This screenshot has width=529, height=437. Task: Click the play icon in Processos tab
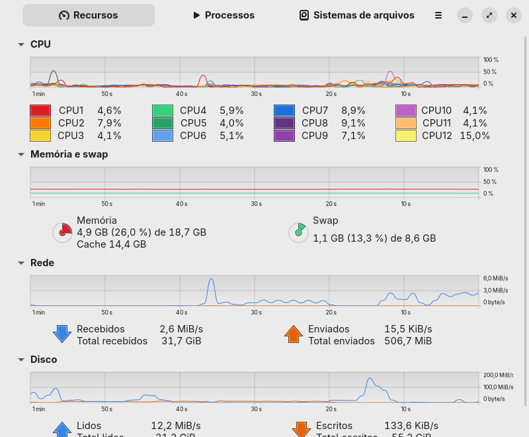(x=196, y=15)
